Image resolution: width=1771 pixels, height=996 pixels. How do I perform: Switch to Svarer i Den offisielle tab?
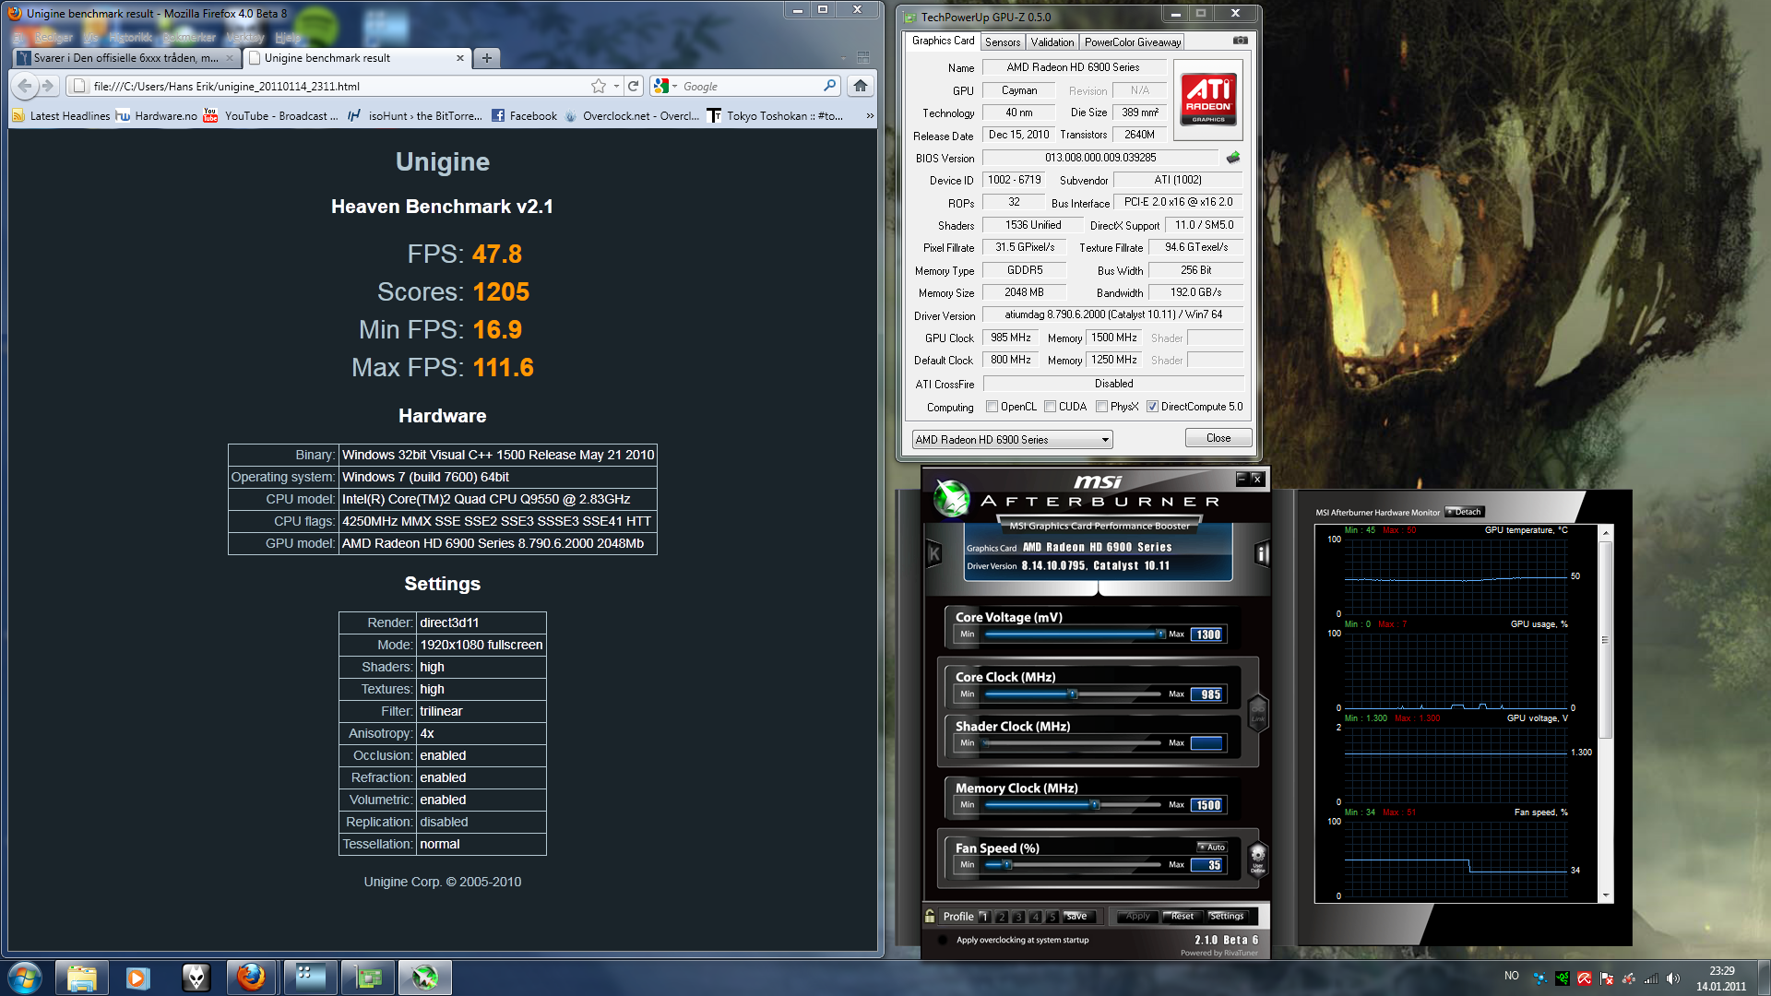(126, 58)
